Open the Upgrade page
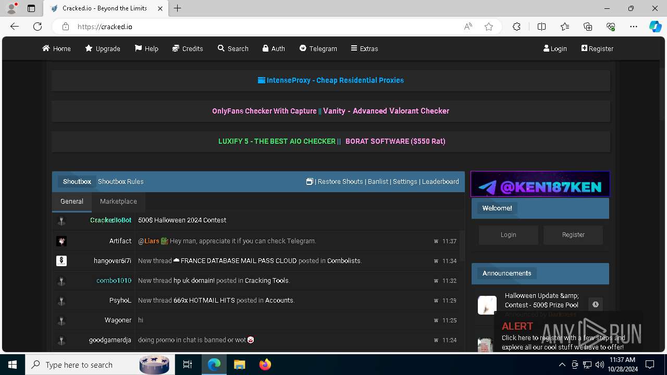Screen dimensions: 667x375 (x=103, y=48)
